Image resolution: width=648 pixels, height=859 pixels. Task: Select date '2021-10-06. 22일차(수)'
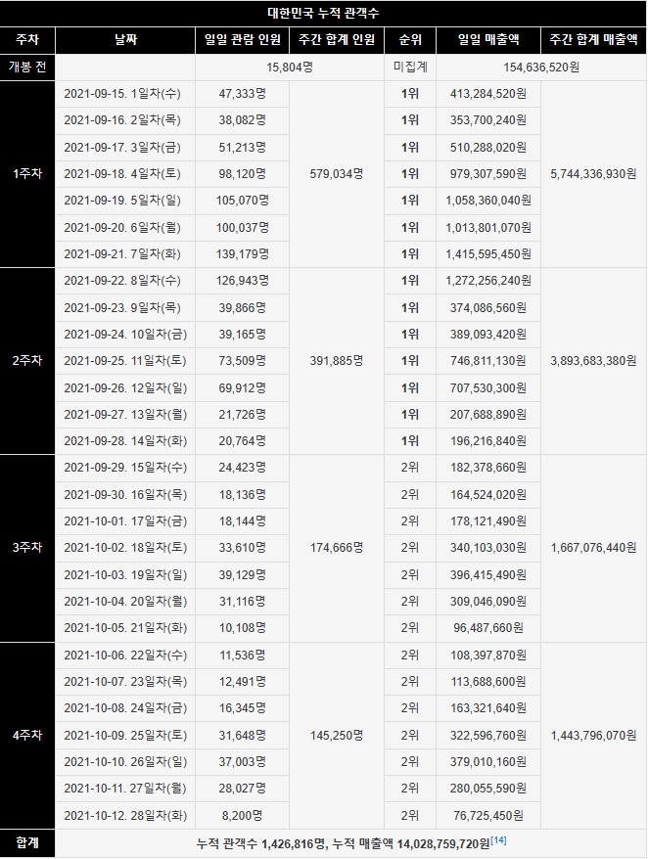click(125, 656)
